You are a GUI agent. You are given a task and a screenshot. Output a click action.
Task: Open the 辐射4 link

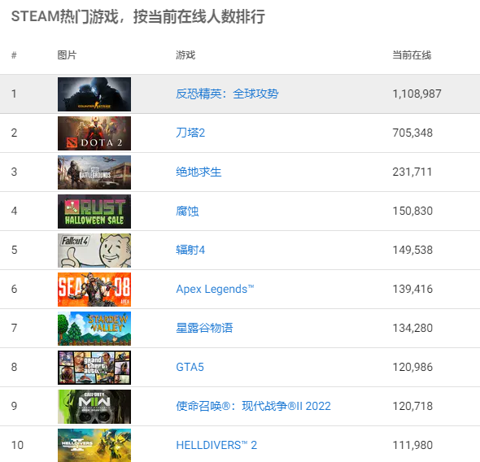tap(190, 250)
